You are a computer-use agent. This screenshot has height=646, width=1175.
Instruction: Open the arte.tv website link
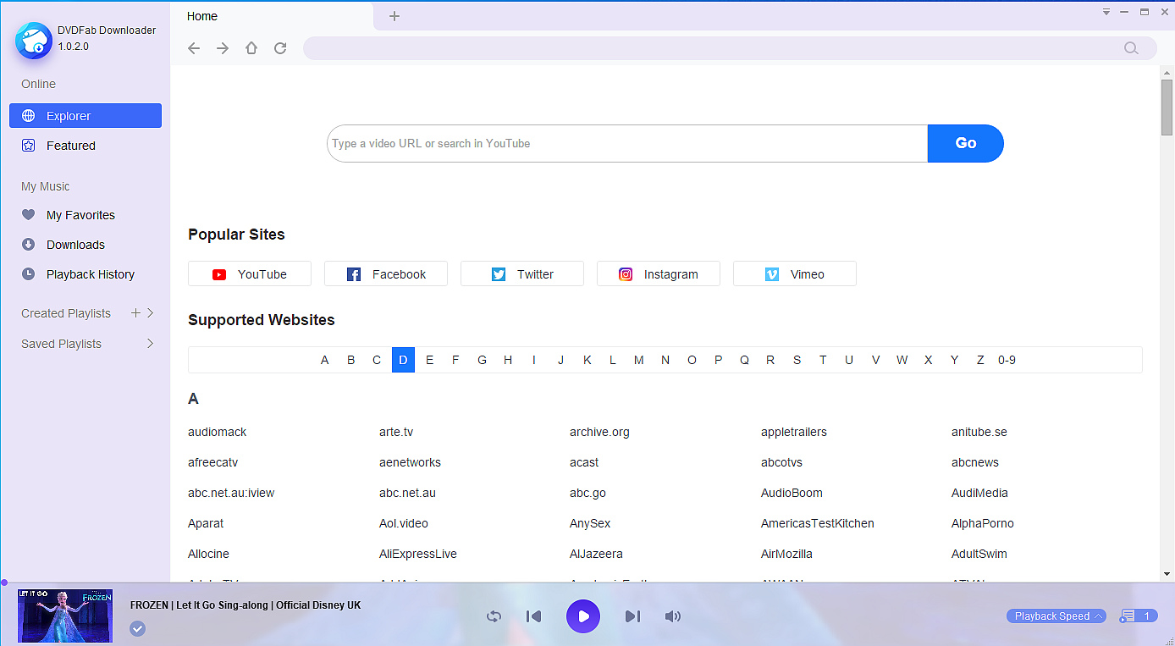pyautogui.click(x=396, y=432)
